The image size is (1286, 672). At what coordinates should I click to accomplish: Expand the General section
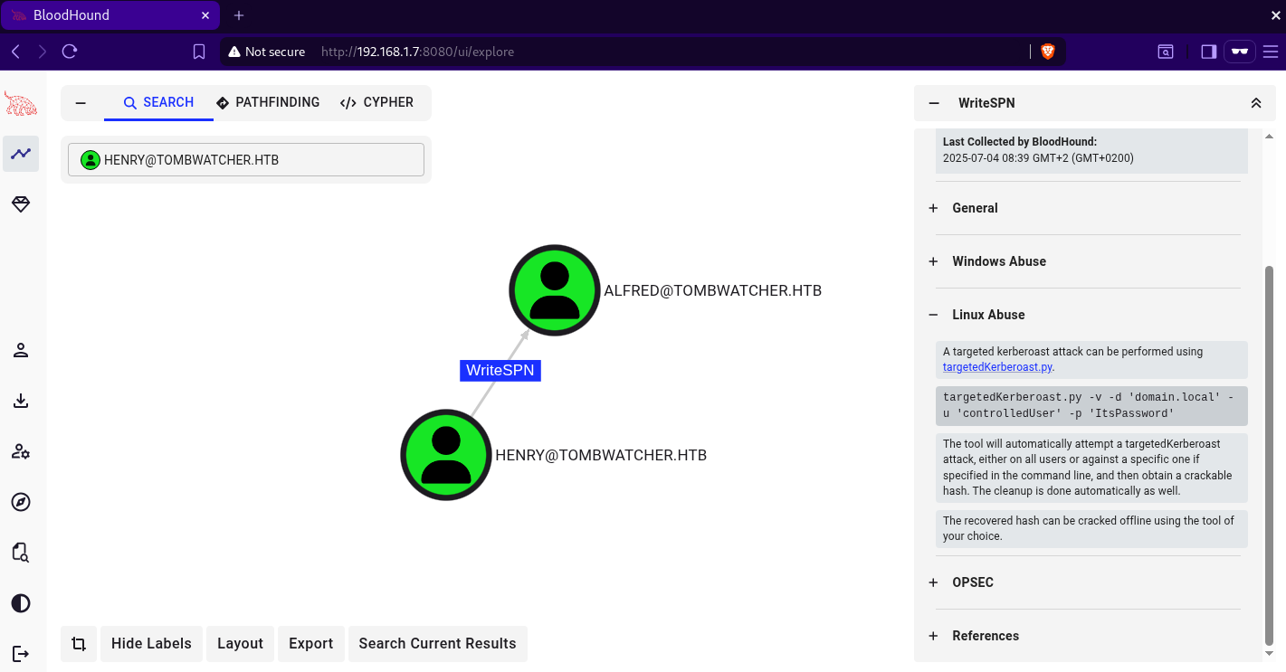(975, 208)
